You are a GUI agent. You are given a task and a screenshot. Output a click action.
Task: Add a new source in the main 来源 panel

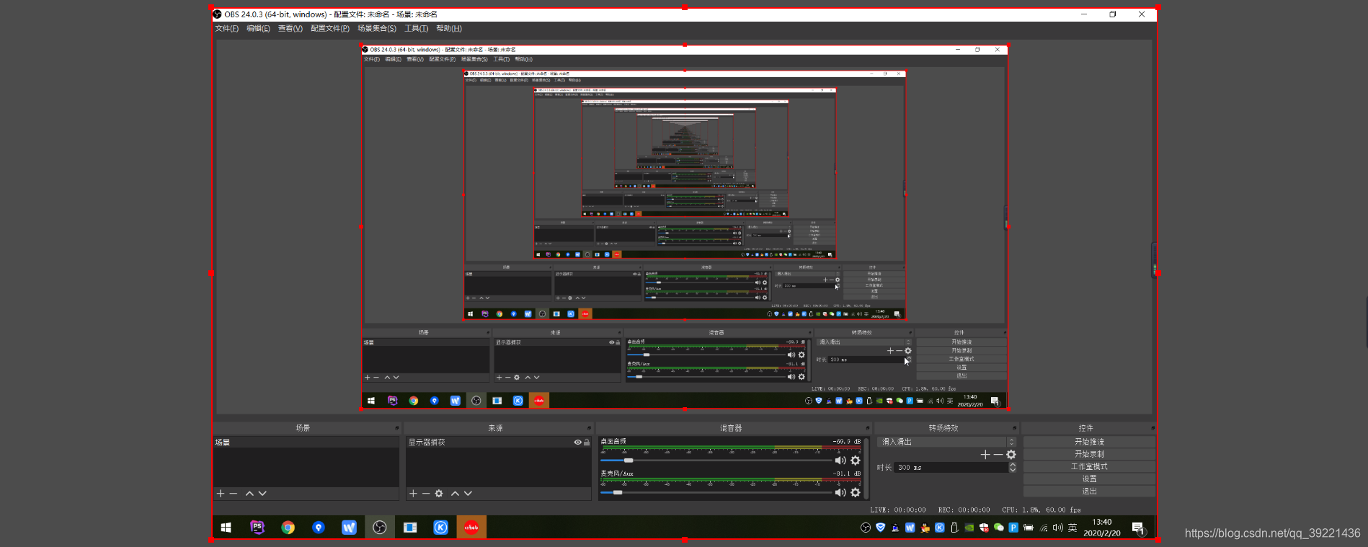(x=413, y=494)
